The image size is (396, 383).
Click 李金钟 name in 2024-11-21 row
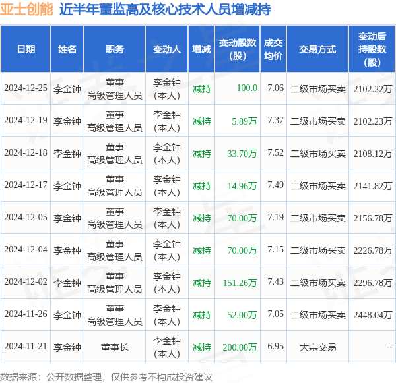(x=67, y=347)
